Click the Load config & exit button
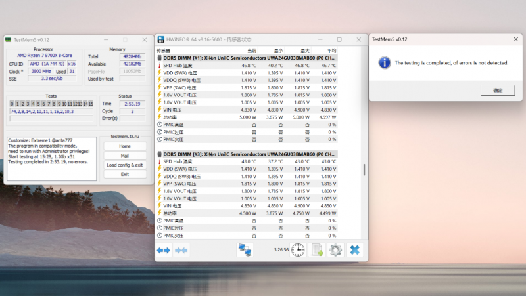Screen dimensions: 526x296 coord(125,165)
